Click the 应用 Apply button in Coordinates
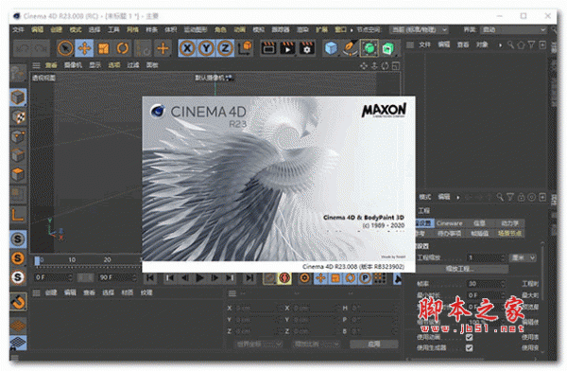567x371 pixels. point(374,344)
